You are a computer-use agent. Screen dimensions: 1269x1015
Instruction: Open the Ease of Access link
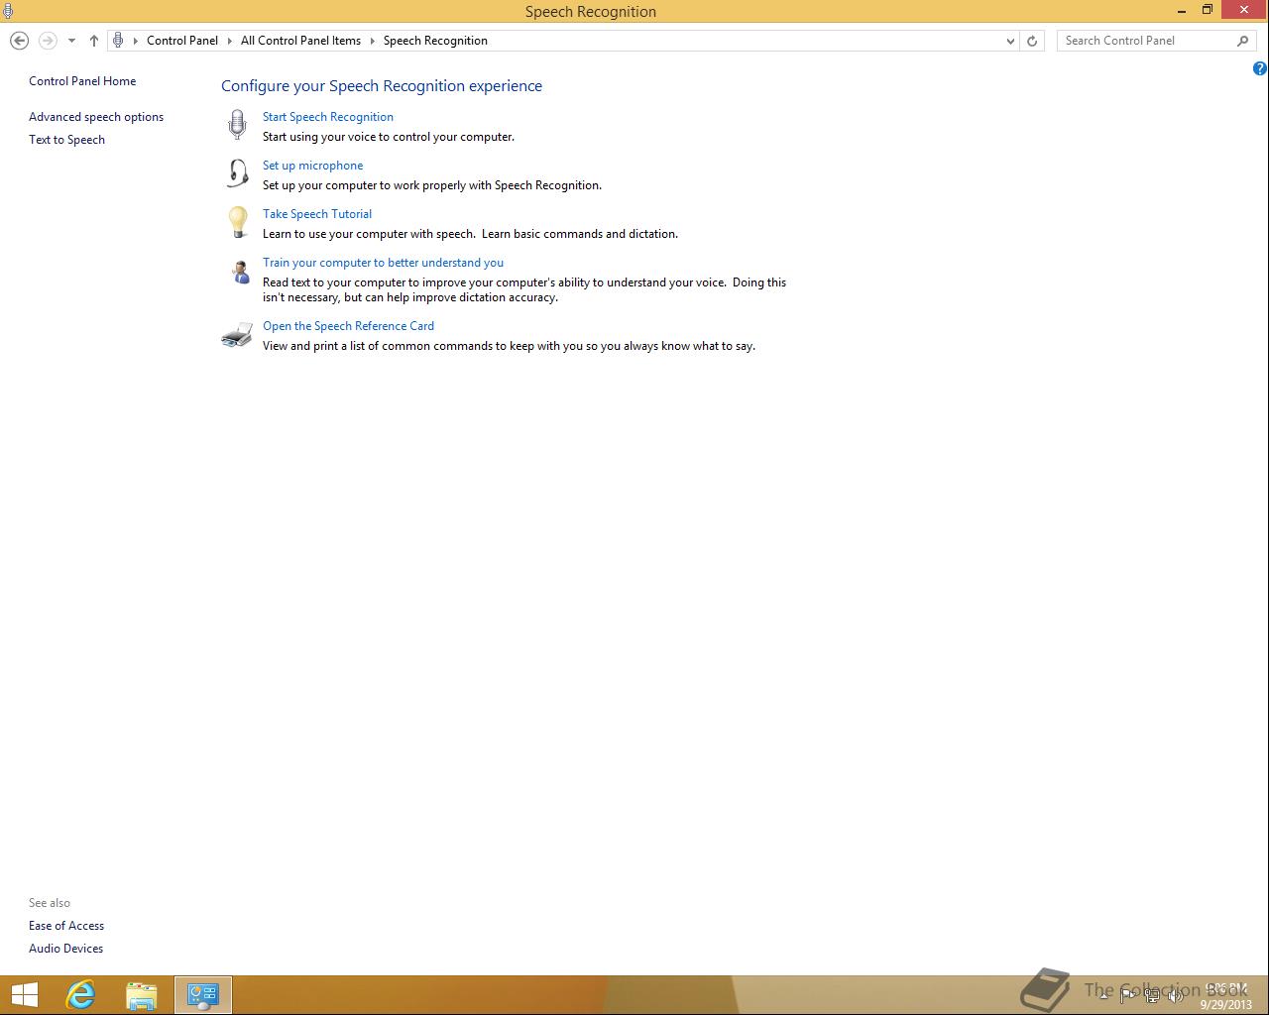pyautogui.click(x=66, y=926)
